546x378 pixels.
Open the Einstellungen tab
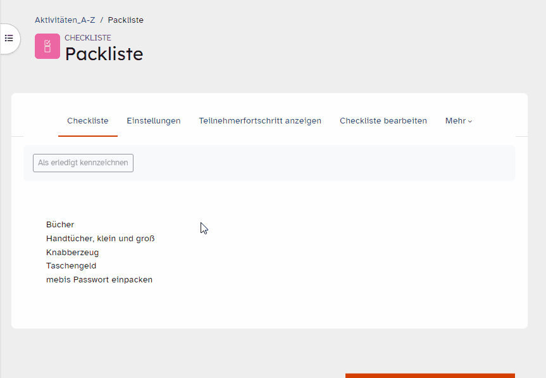154,121
